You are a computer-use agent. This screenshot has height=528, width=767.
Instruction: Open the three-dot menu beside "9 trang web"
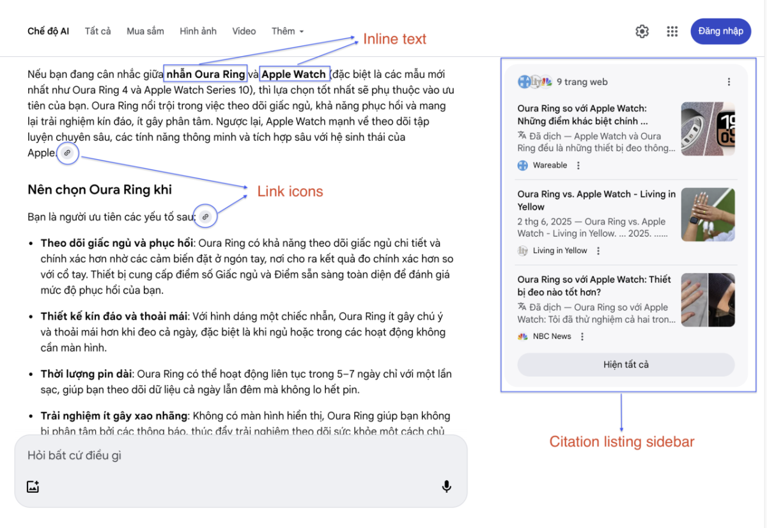[x=729, y=82]
